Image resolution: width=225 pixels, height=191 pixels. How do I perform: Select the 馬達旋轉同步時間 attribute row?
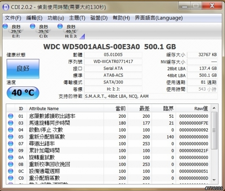[108, 123]
